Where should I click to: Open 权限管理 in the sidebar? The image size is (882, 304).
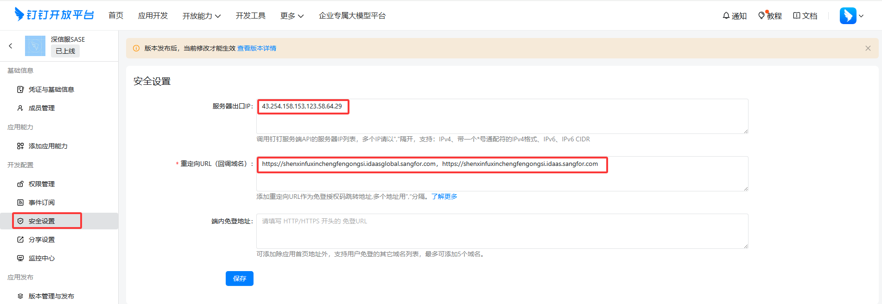(x=42, y=184)
